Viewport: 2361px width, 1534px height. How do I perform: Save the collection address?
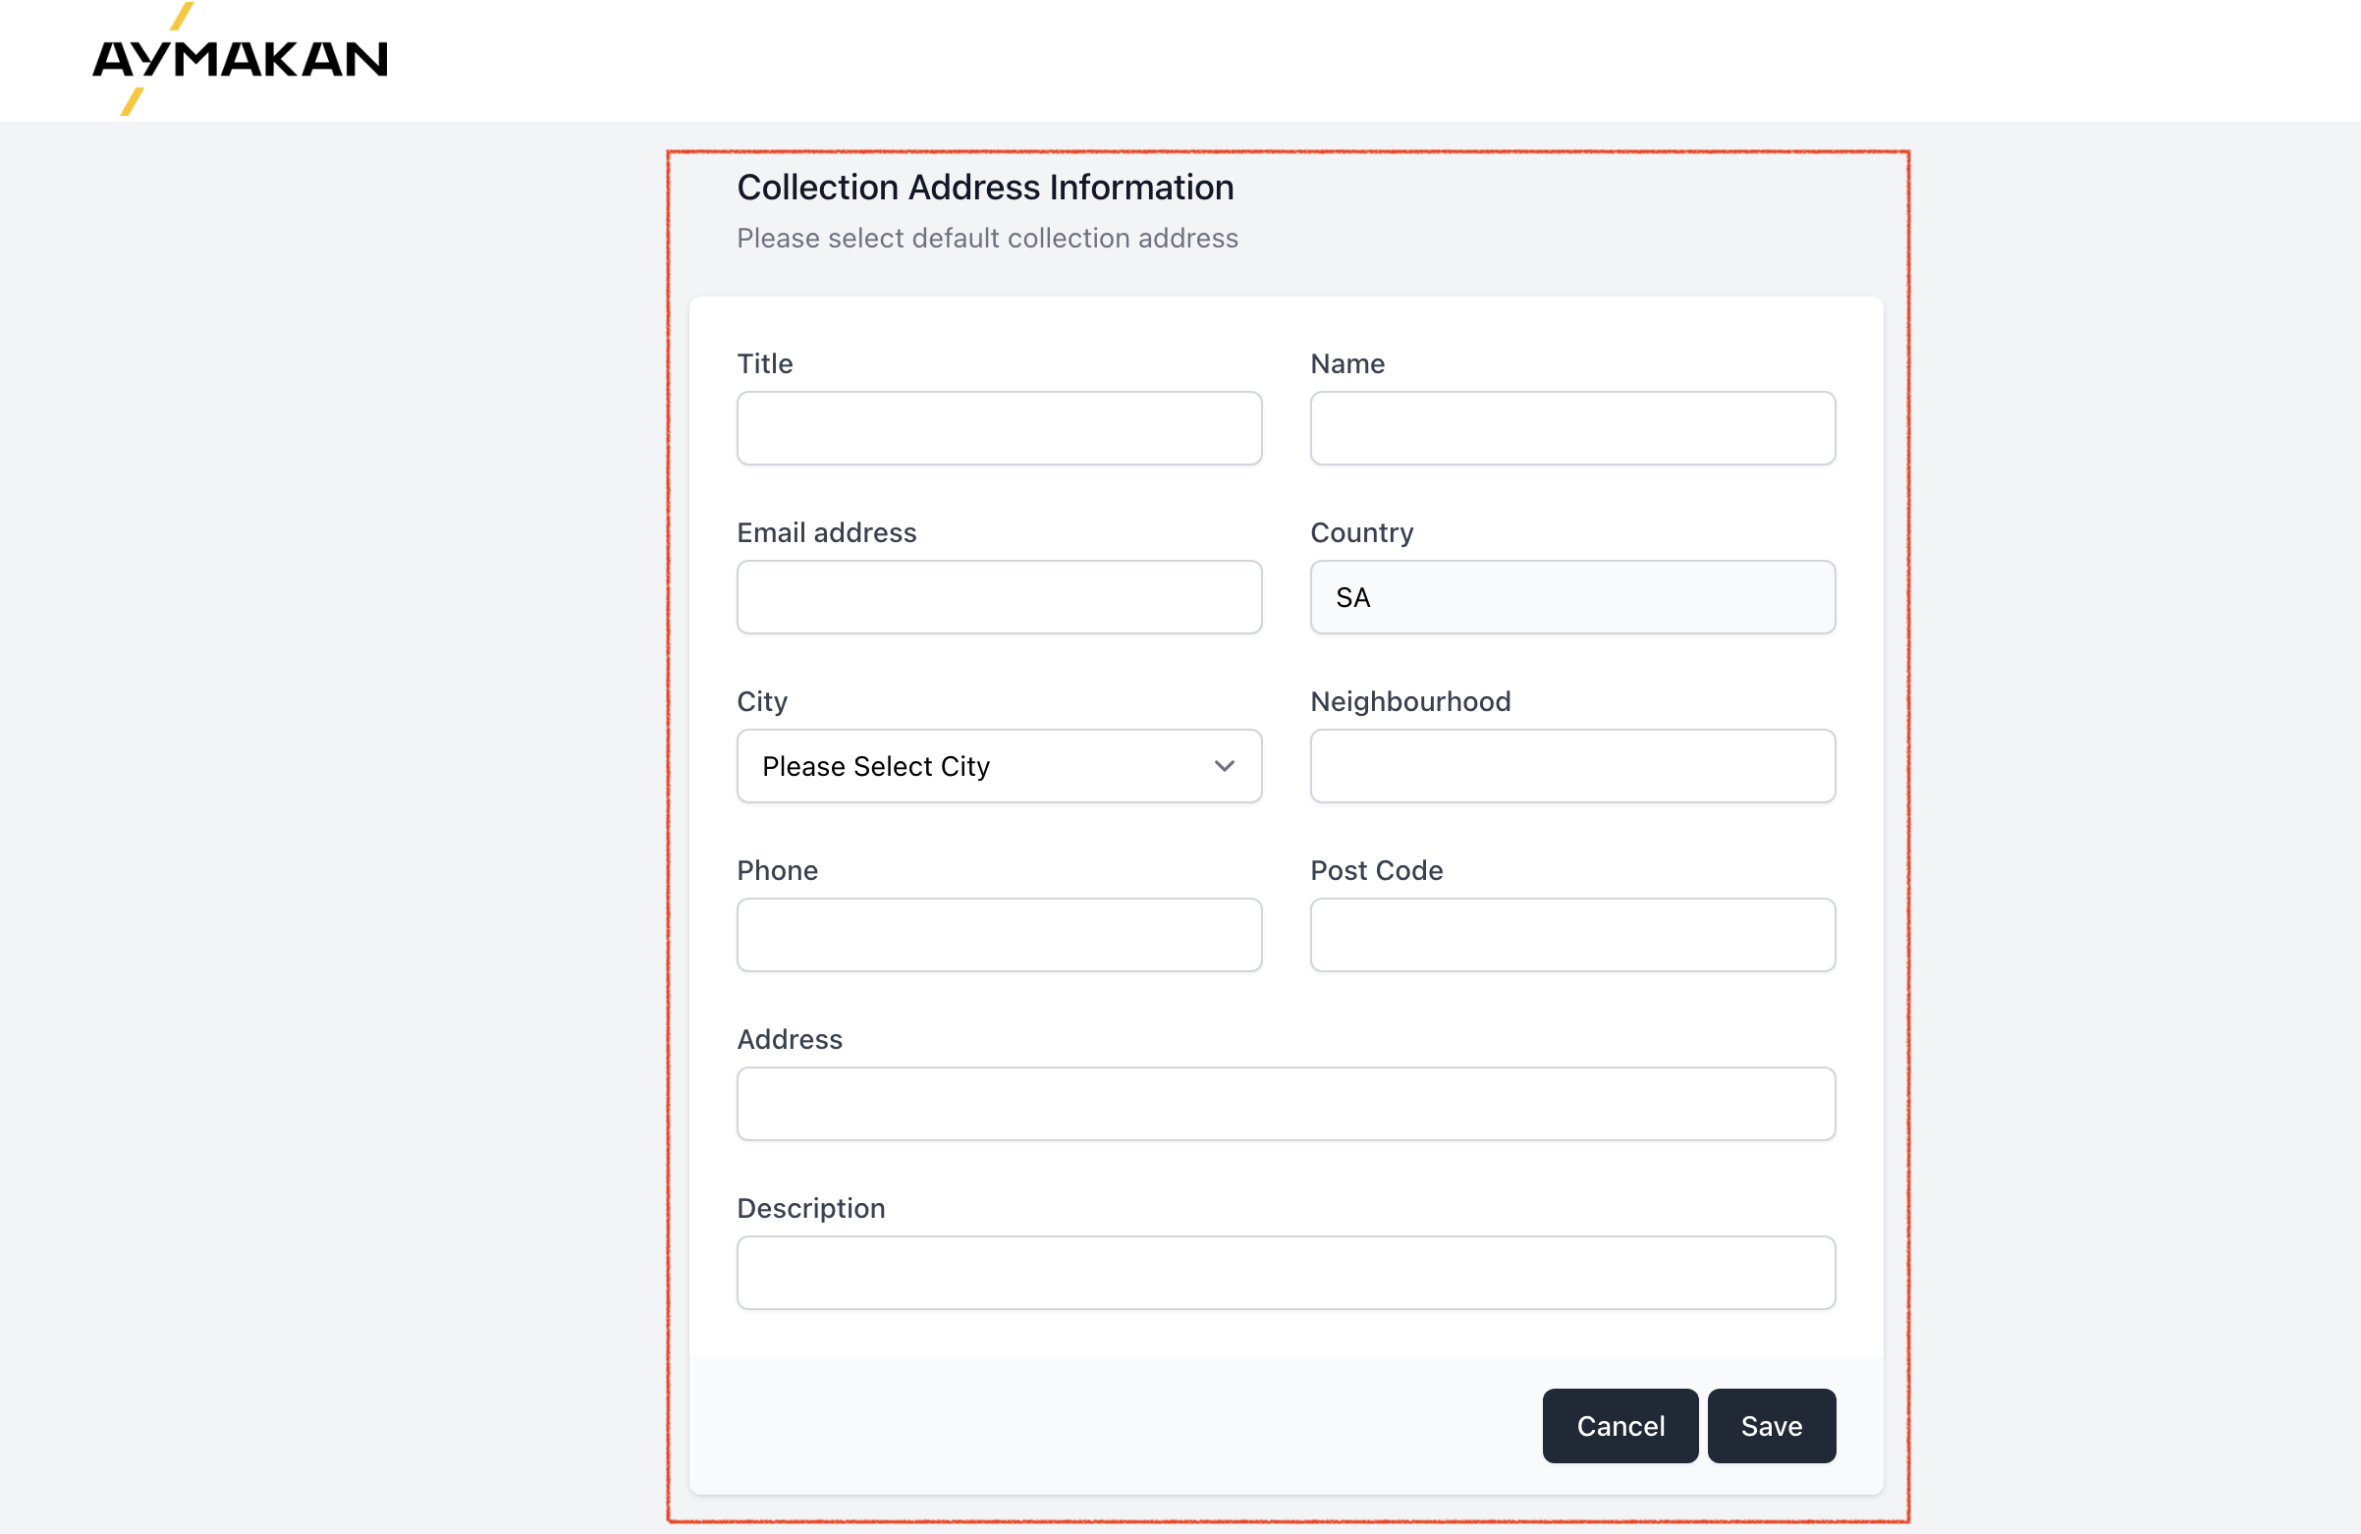pyautogui.click(x=1771, y=1425)
